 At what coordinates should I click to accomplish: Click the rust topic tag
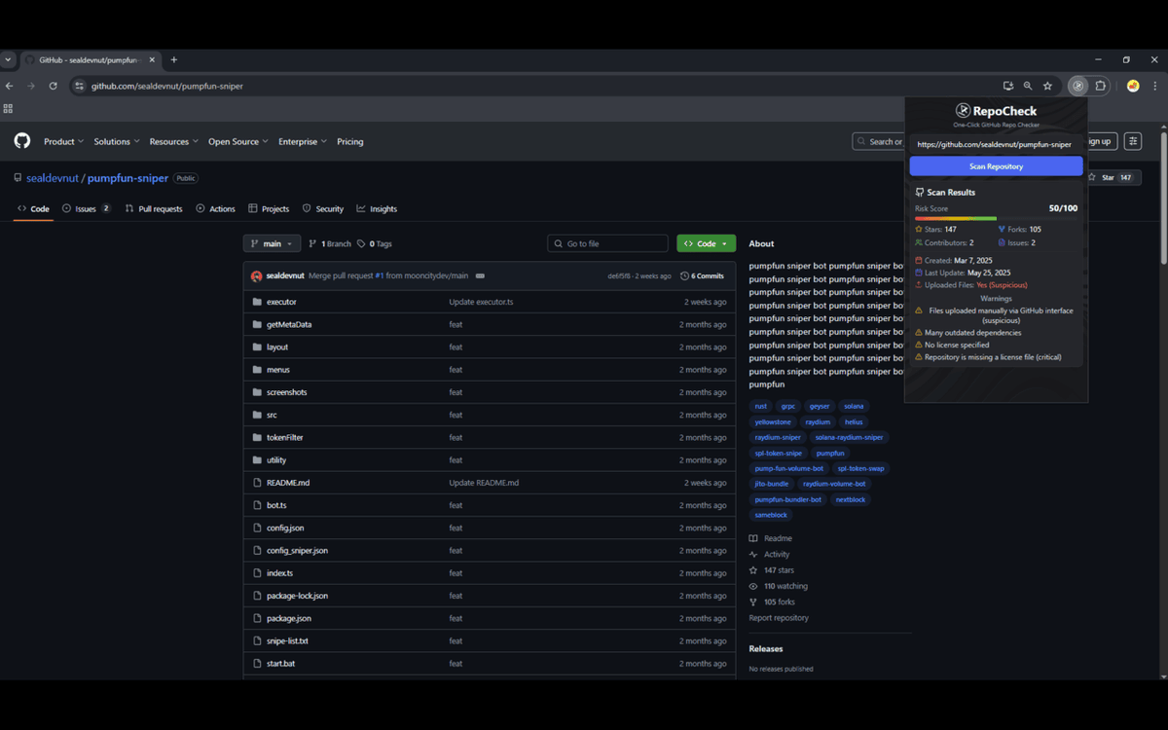point(761,406)
